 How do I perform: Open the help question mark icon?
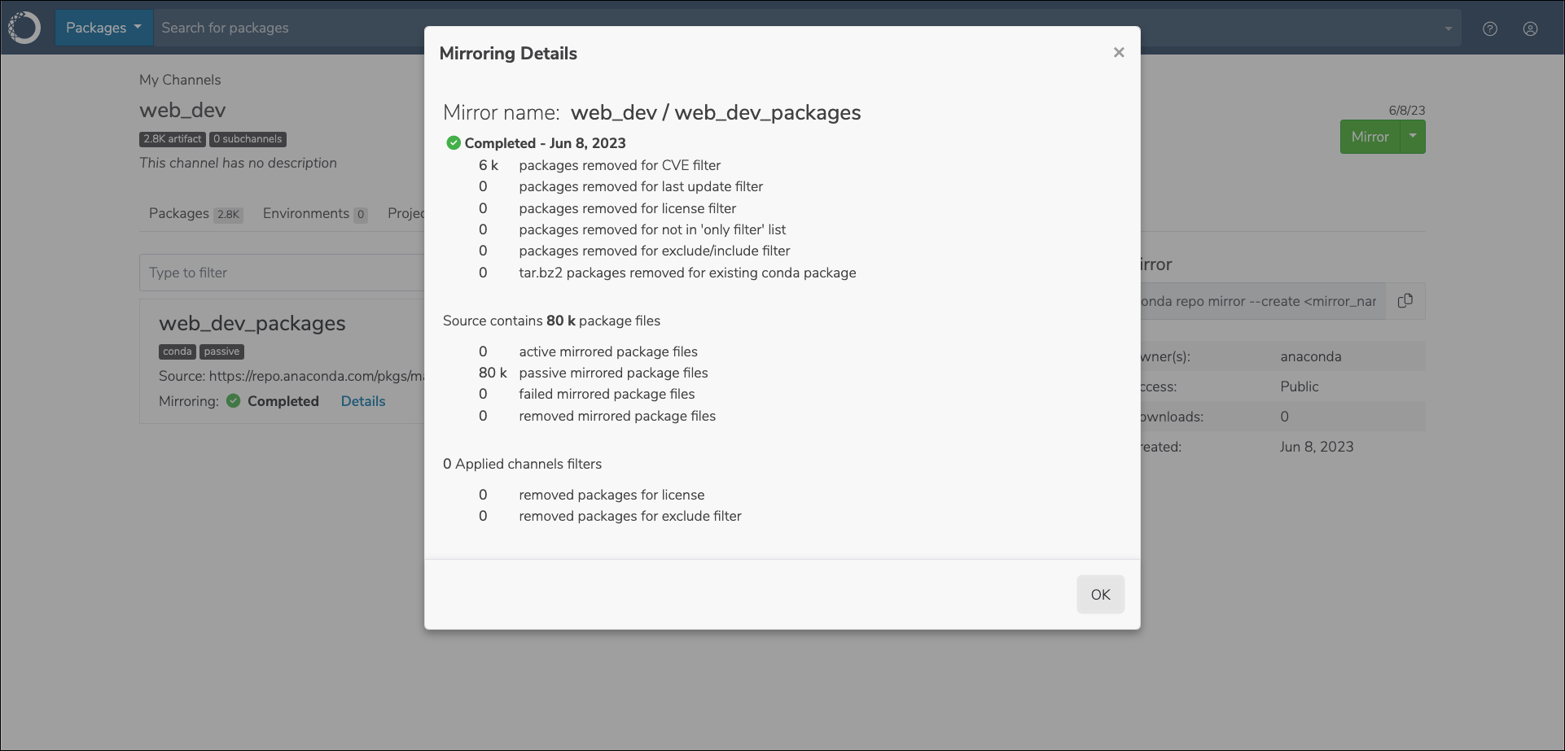pos(1490,28)
